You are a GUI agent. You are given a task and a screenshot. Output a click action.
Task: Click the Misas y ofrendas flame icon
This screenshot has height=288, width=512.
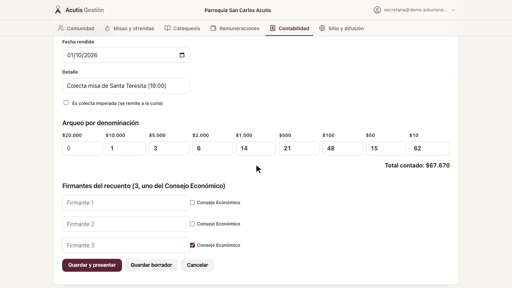pos(108,28)
